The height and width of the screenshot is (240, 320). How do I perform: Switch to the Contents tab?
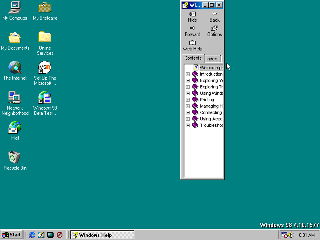coord(193,58)
